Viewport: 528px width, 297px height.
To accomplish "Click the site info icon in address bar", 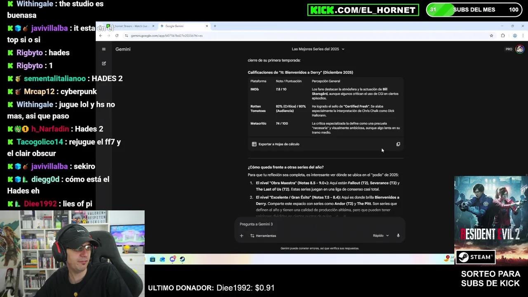I will click(x=126, y=35).
